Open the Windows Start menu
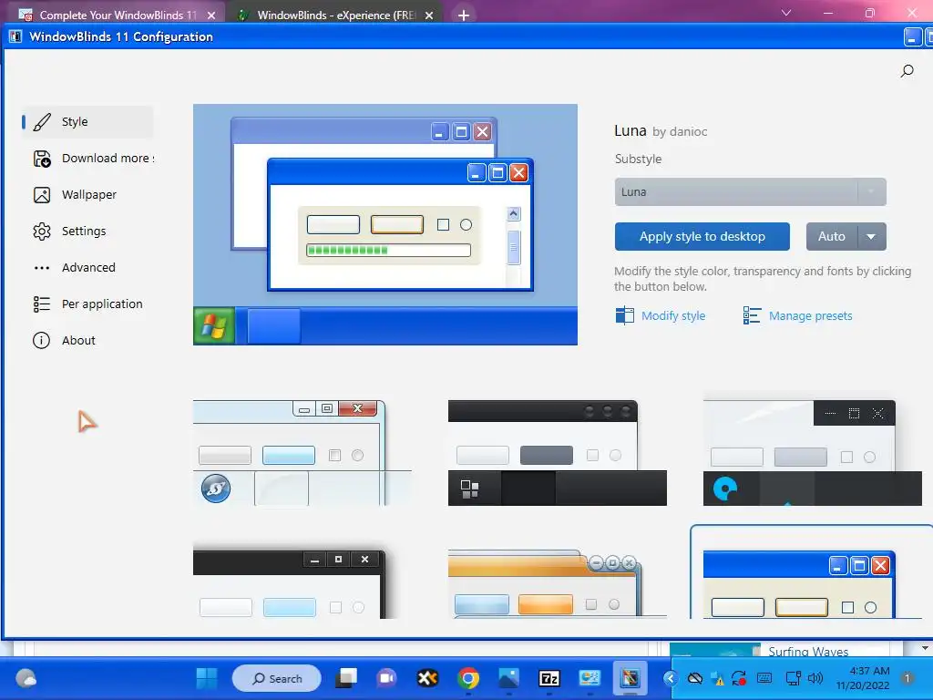 coord(207,678)
